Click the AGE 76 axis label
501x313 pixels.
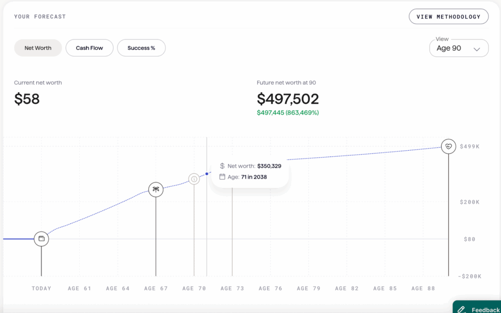coord(271,289)
